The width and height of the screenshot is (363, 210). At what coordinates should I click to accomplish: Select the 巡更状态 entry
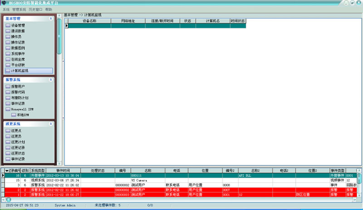point(18,153)
